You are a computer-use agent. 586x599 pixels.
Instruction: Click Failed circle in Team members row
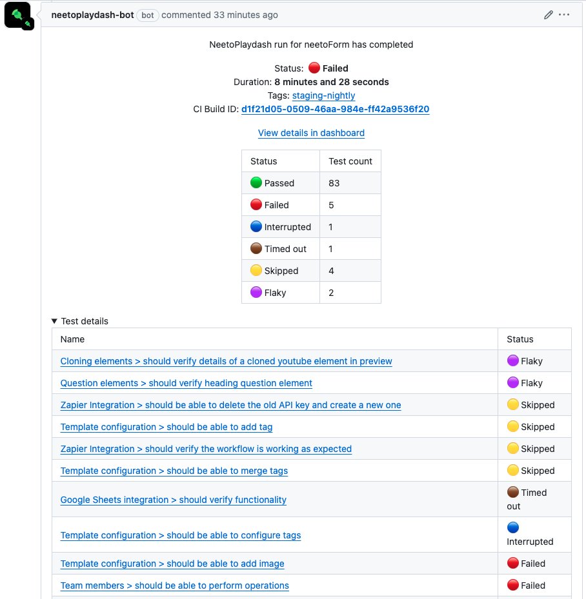tap(512, 585)
